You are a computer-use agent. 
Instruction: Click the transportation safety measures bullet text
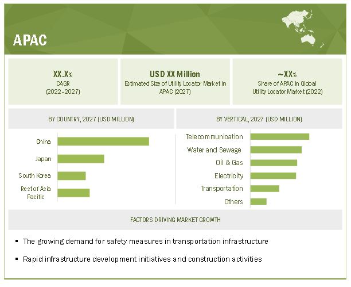click(x=145, y=241)
